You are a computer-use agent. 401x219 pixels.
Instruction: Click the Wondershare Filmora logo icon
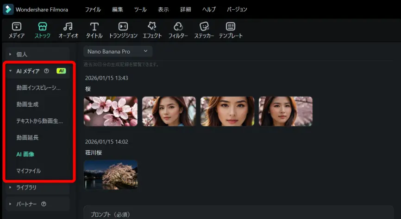click(x=8, y=9)
